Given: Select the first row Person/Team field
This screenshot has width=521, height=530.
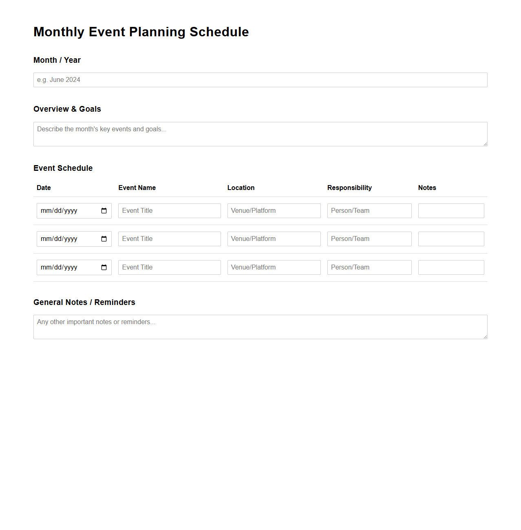Looking at the screenshot, I should point(369,210).
